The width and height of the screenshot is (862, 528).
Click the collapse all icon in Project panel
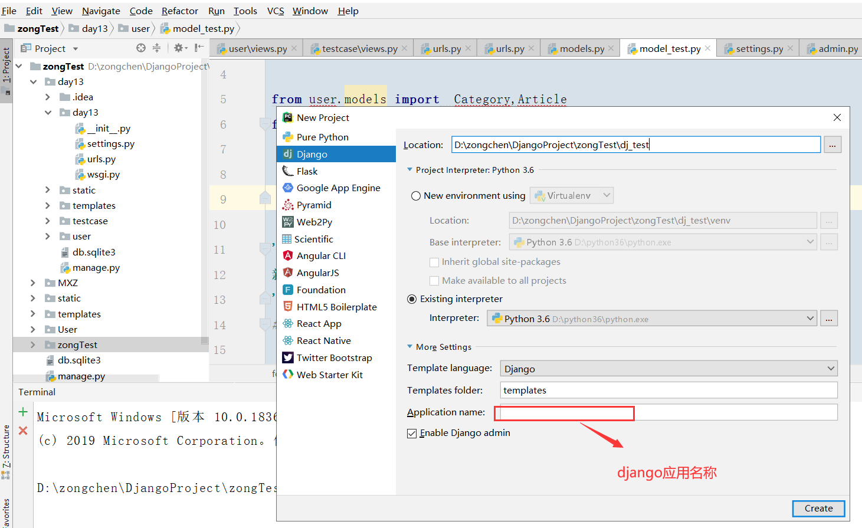tap(156, 48)
